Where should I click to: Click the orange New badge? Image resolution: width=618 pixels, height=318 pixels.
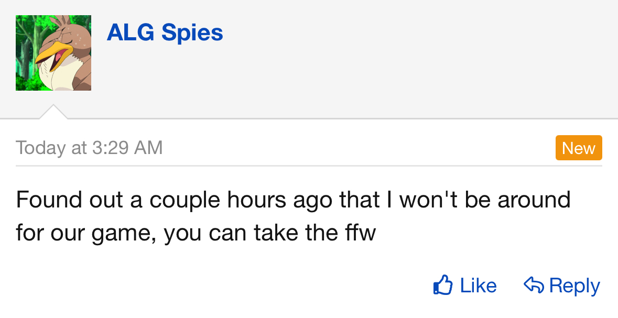pyautogui.click(x=578, y=148)
